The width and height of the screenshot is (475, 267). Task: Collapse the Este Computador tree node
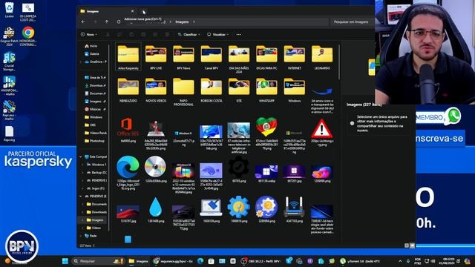coord(81,156)
